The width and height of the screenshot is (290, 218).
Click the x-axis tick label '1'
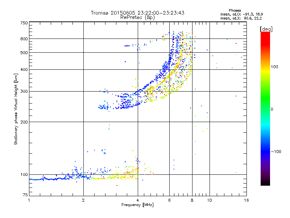tap(29, 200)
